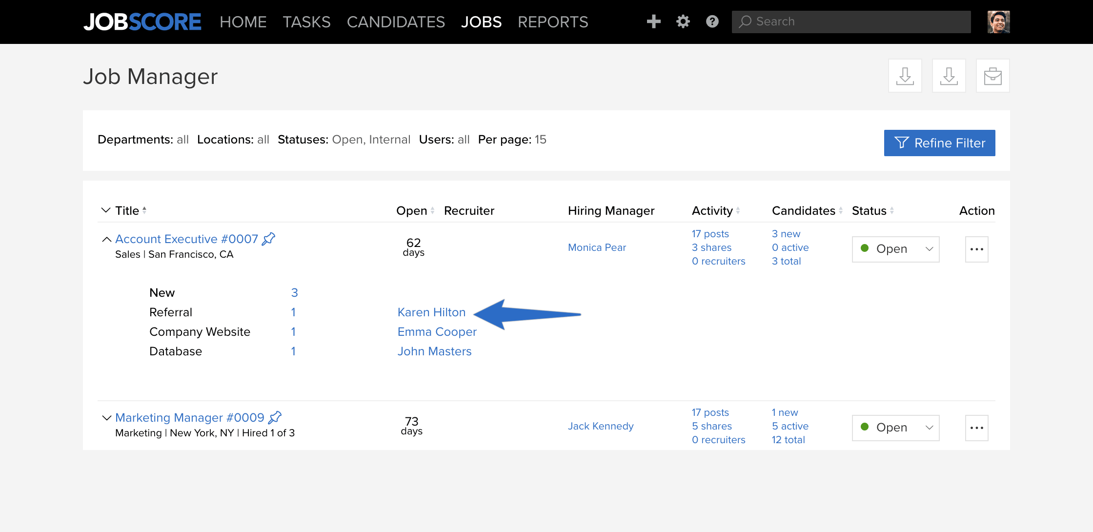
Task: Click pin icon beside Account Executive #0007
Action: 269,239
